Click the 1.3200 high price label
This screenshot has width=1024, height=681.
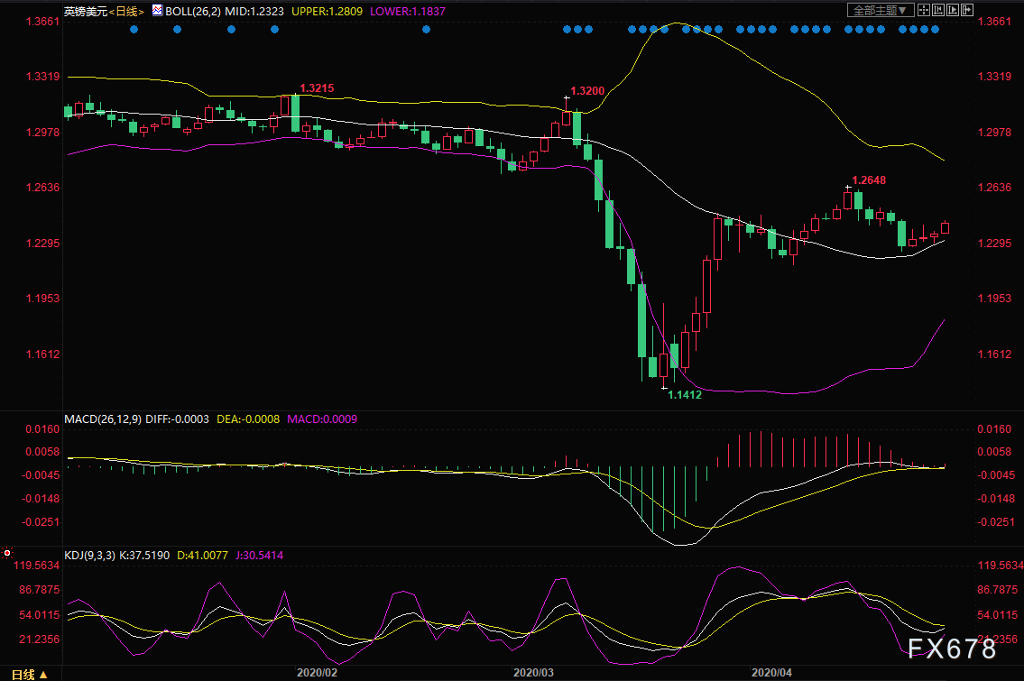coord(587,91)
